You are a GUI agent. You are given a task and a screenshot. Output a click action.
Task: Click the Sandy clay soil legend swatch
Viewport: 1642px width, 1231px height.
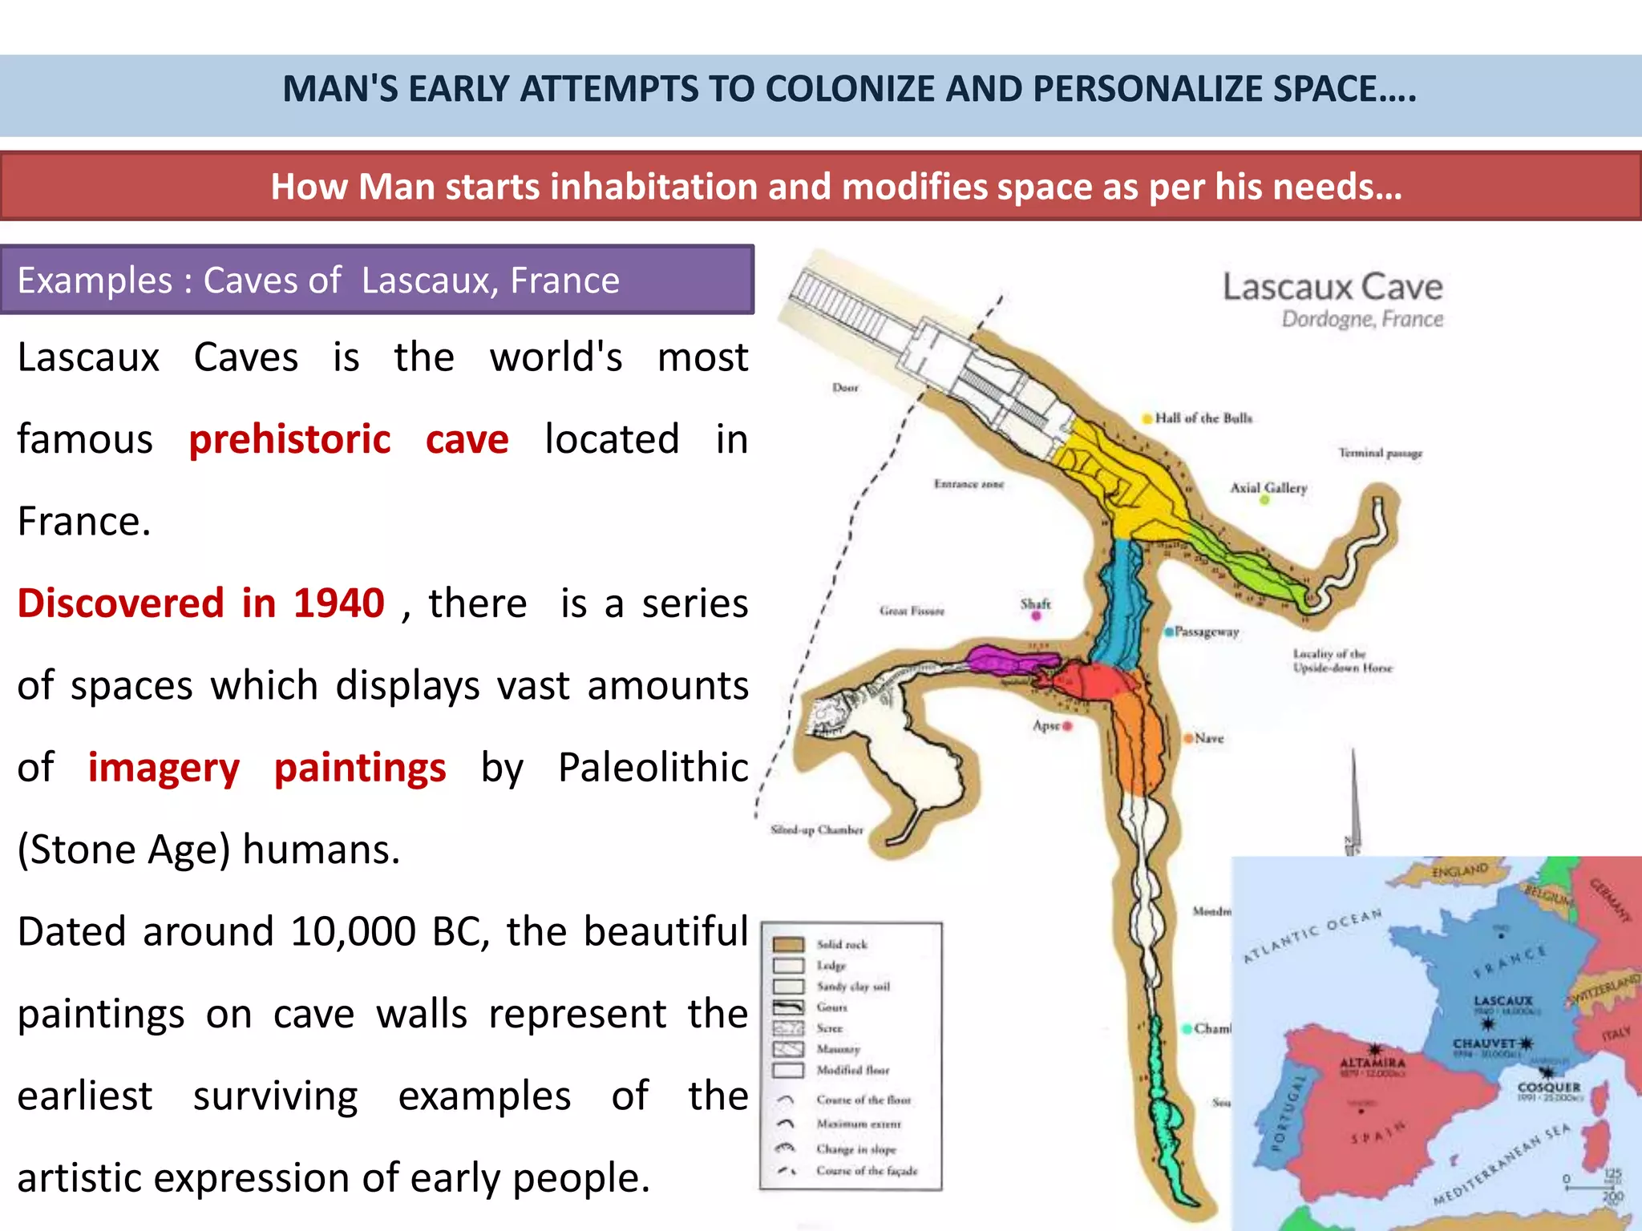(x=788, y=987)
